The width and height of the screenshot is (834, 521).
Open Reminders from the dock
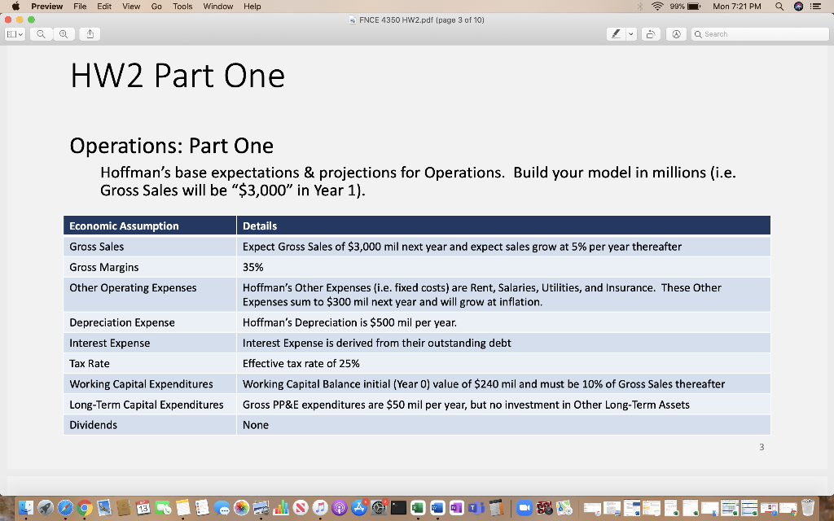coord(202,508)
